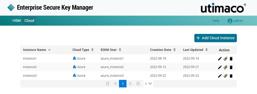Click creation date 2022-08-18
This screenshot has width=257, height=94.
tap(158, 59)
